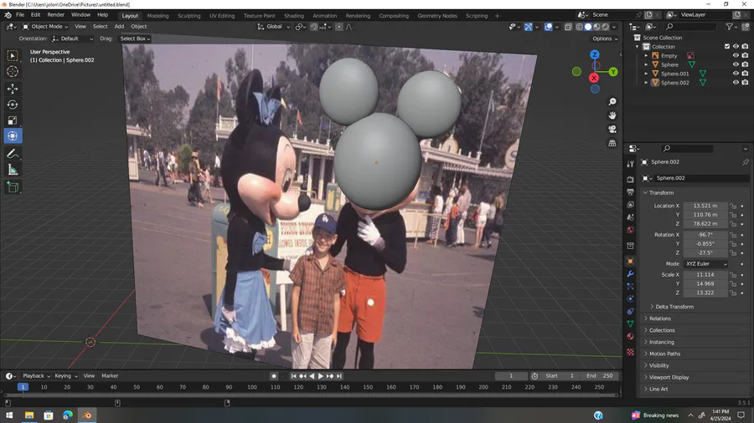754x423 pixels.
Task: Select the Scale tool
Action: coord(13,120)
